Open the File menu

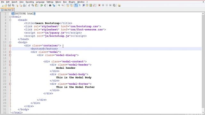pyautogui.click(x=3, y=2)
